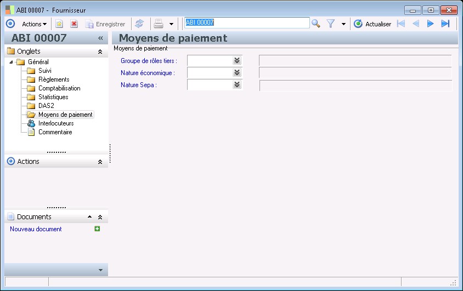Screen dimensions: 463x291
Task: Click the Documents small up arrow
Action: point(90,217)
